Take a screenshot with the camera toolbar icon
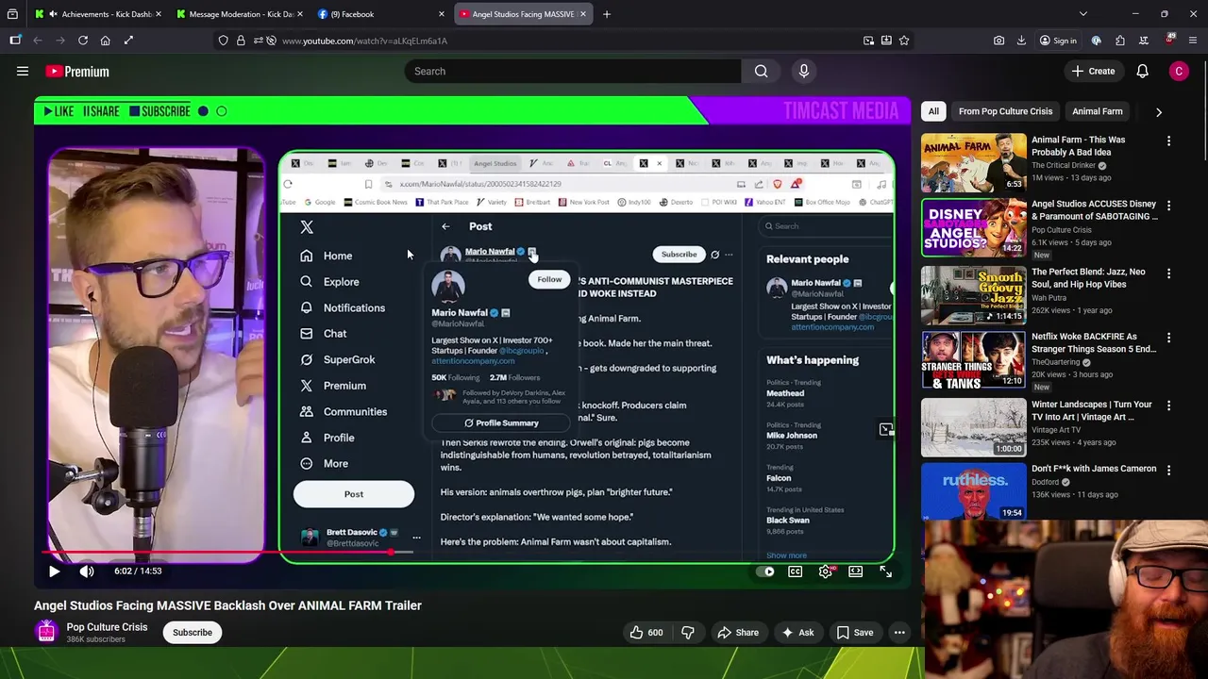 [x=998, y=41]
